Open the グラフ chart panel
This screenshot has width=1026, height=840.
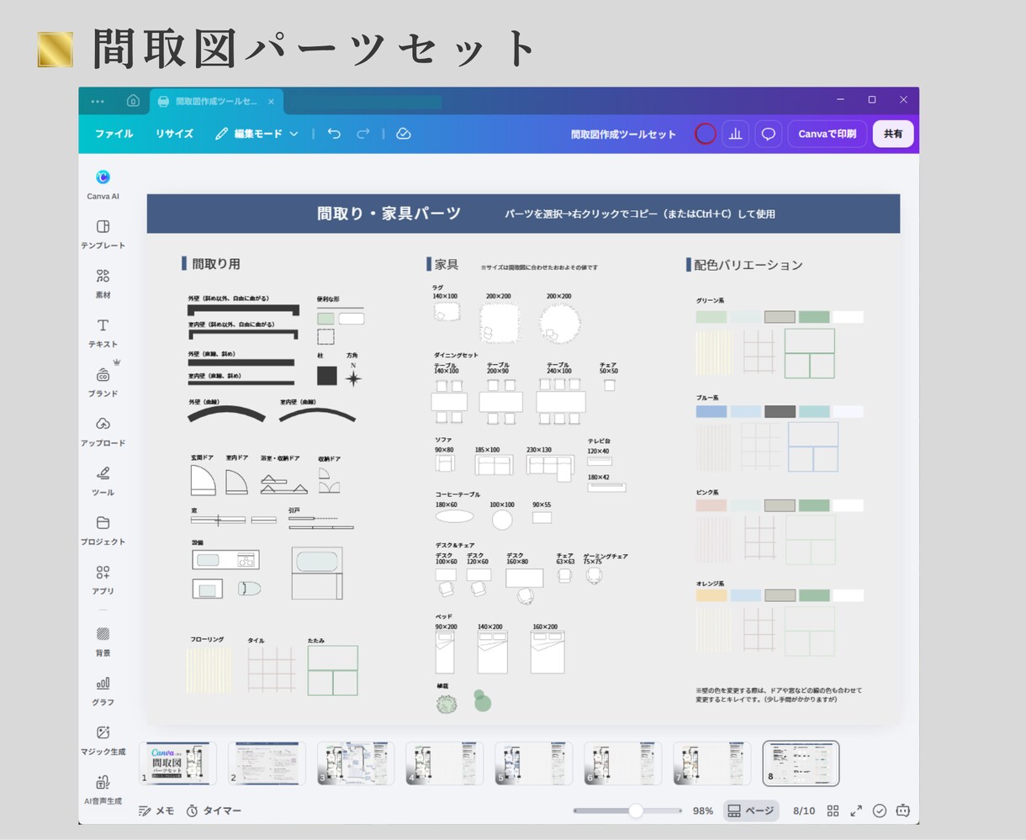point(103,691)
